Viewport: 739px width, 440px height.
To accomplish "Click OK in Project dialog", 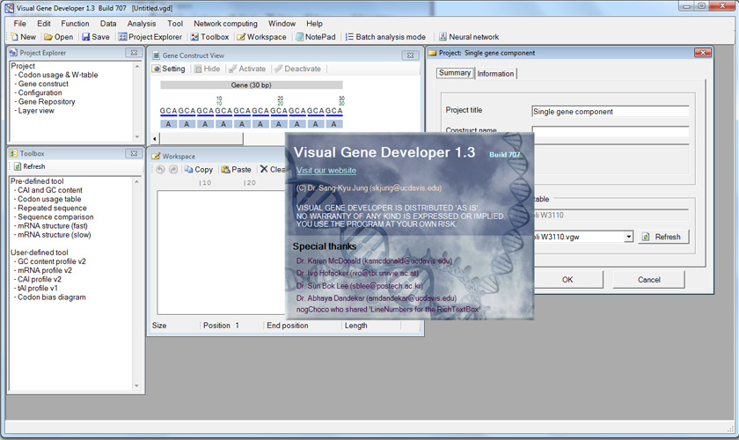I will click(x=568, y=280).
